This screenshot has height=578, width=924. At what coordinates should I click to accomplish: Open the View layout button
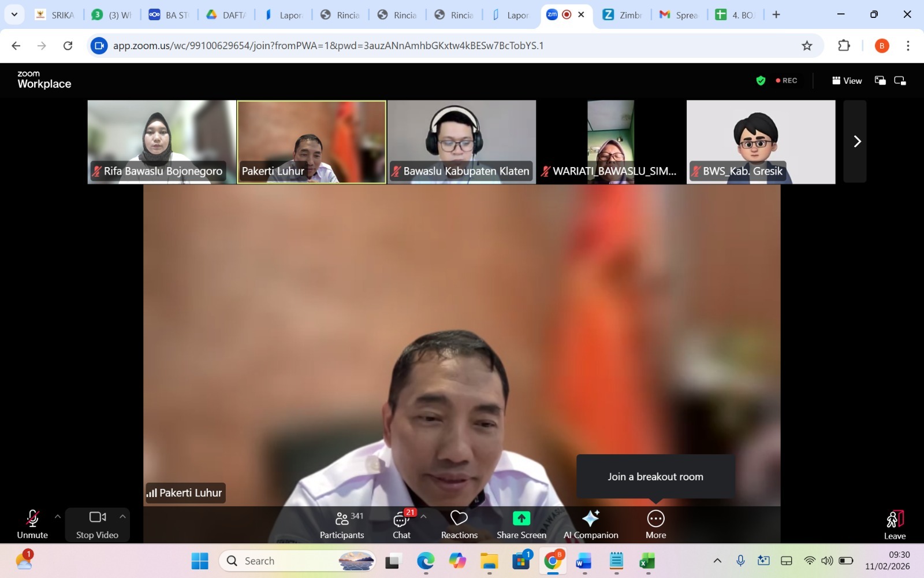click(847, 81)
